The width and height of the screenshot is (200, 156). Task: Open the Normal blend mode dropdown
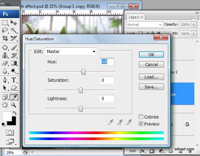pos(144,24)
